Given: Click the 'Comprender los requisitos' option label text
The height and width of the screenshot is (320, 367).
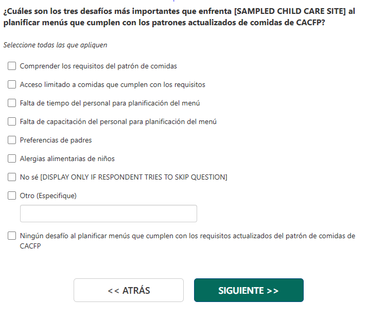Looking at the screenshot, I should (x=98, y=66).
